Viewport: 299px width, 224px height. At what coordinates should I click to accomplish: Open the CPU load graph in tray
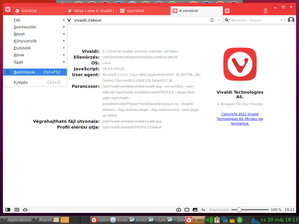pos(255,220)
